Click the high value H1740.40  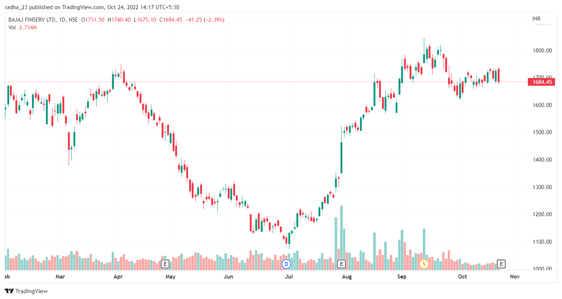pos(119,20)
